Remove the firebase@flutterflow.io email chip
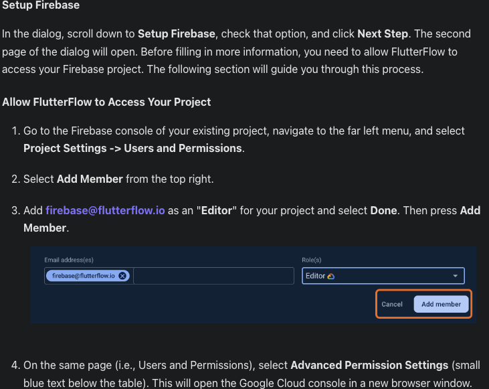This screenshot has width=489, height=389. point(122,276)
